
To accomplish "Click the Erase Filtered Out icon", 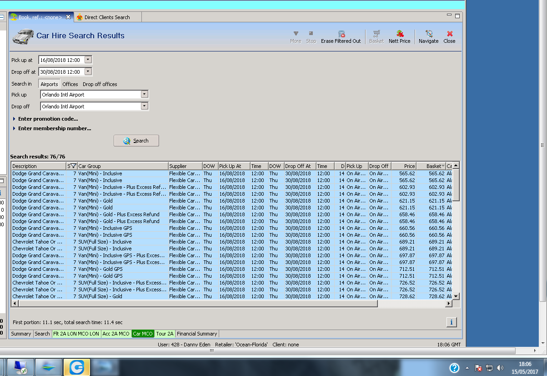I will pos(341,34).
